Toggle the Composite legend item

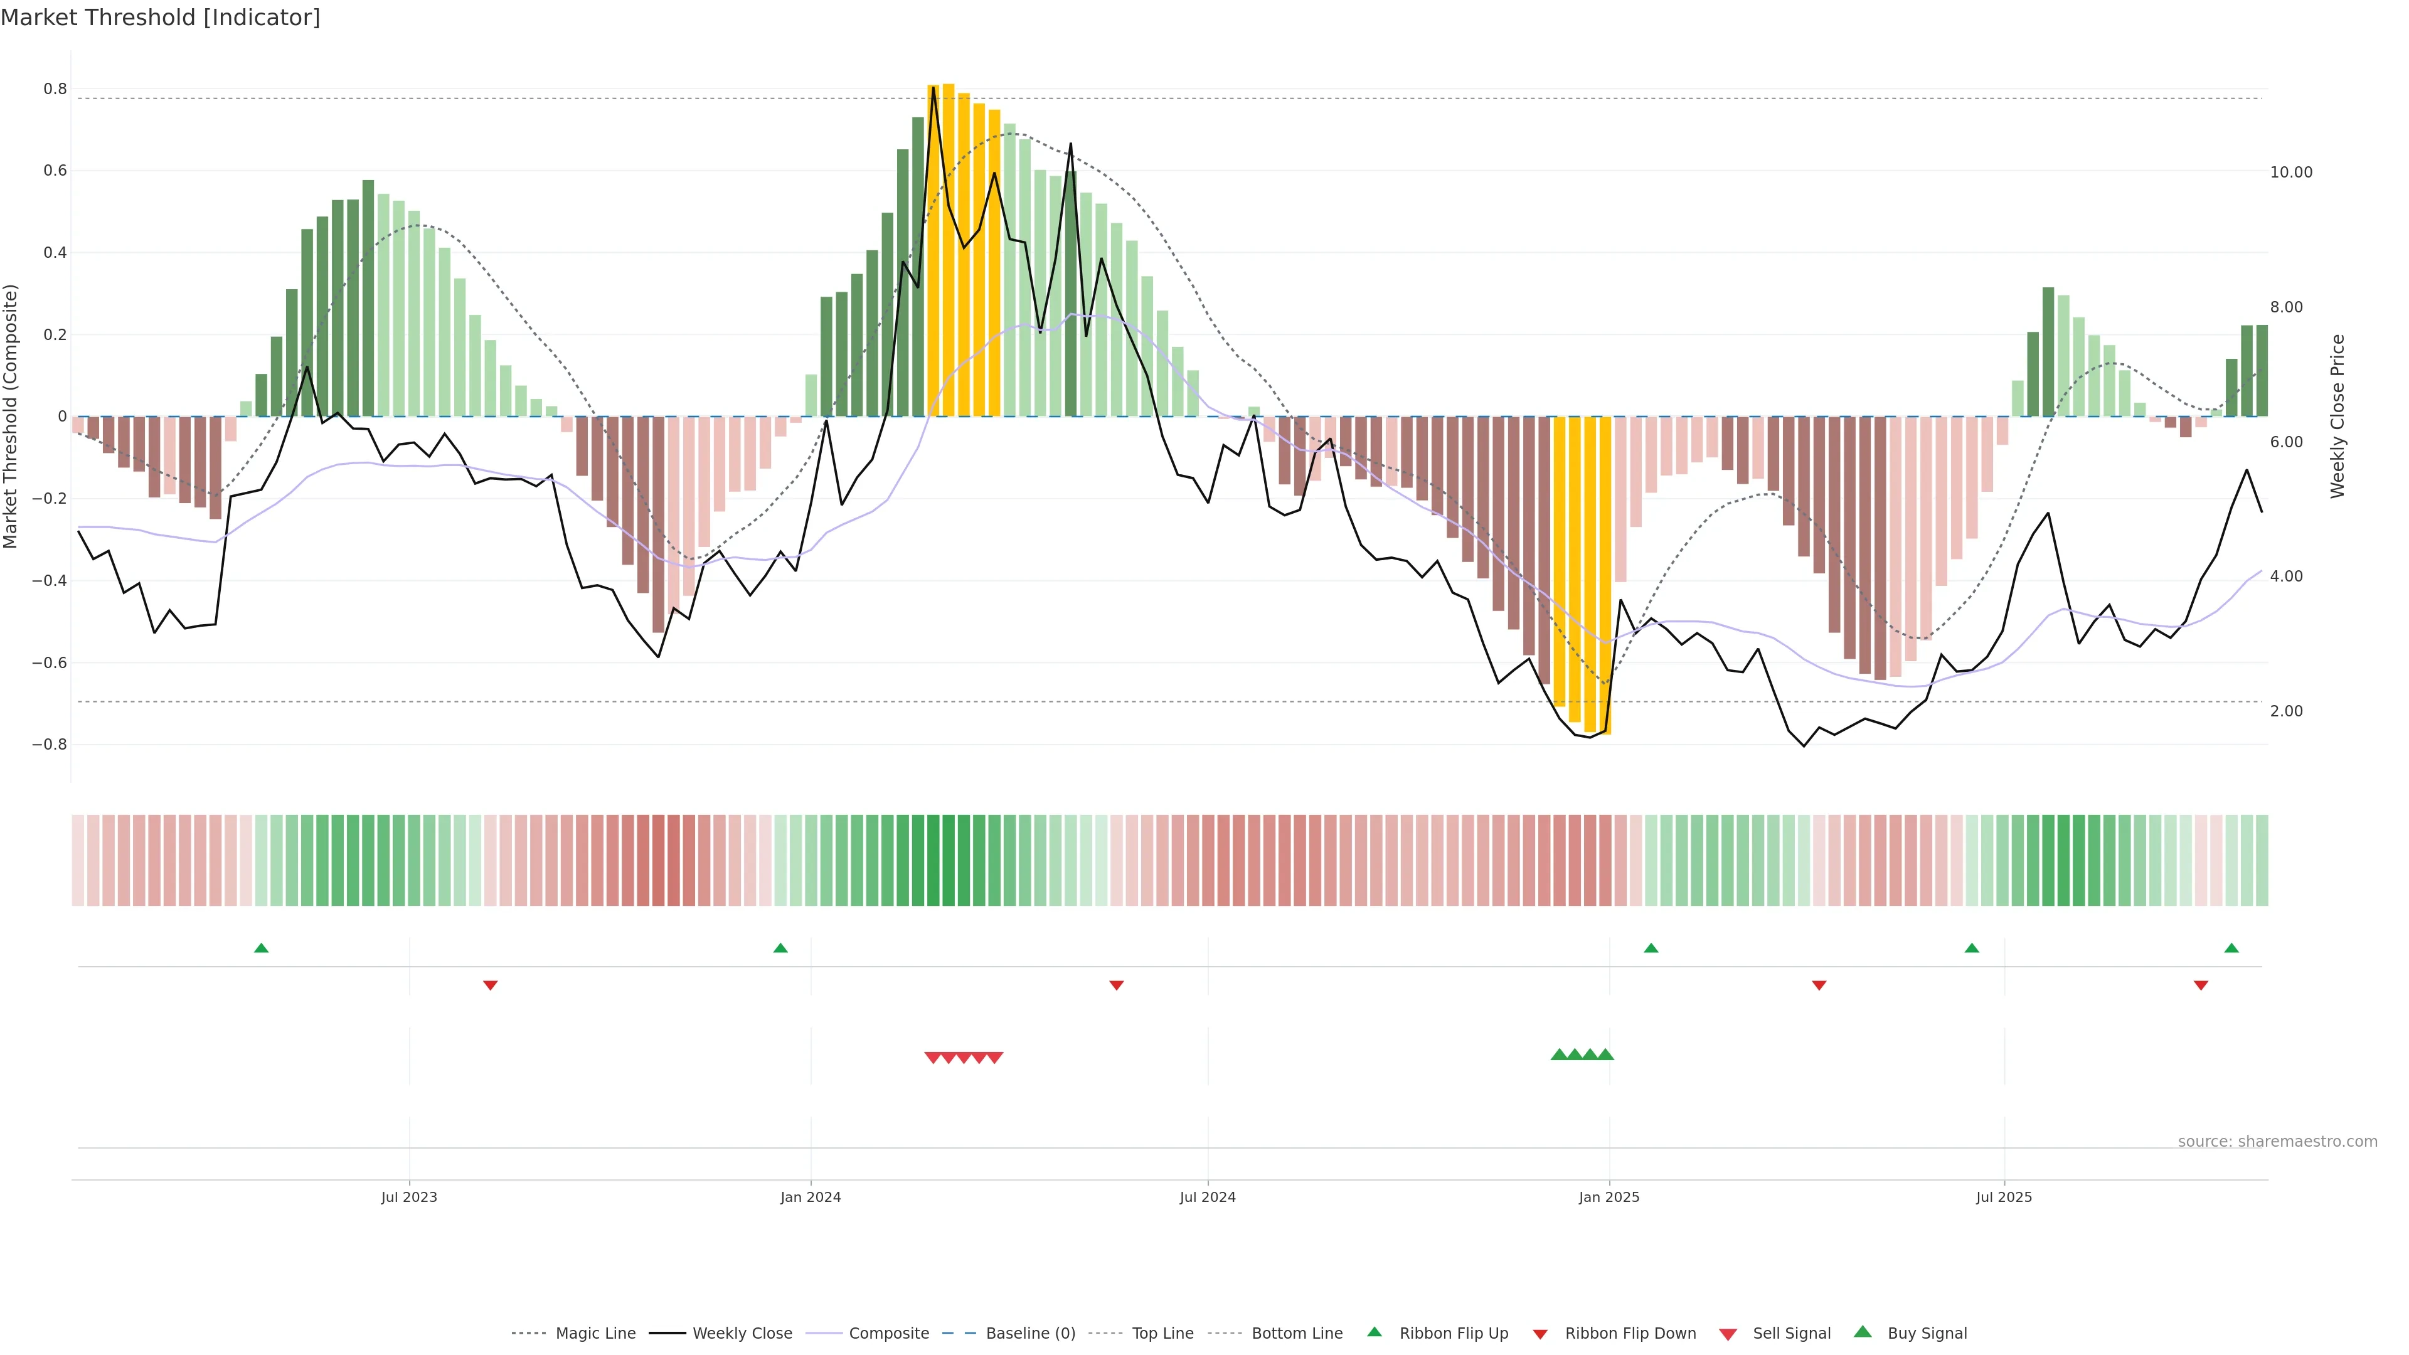click(888, 1334)
